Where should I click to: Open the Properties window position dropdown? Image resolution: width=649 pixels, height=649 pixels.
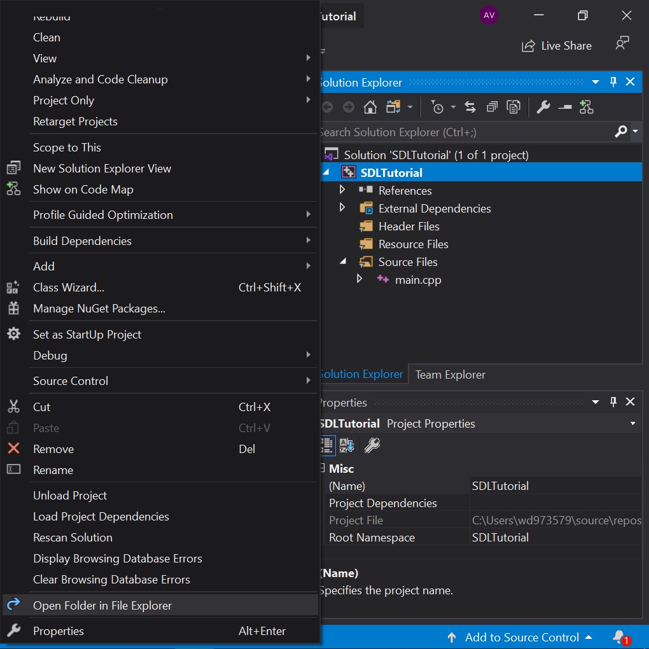point(595,402)
